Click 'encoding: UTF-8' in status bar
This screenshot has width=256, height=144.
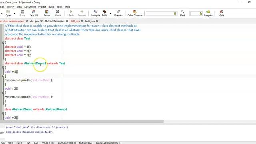pos(67,143)
